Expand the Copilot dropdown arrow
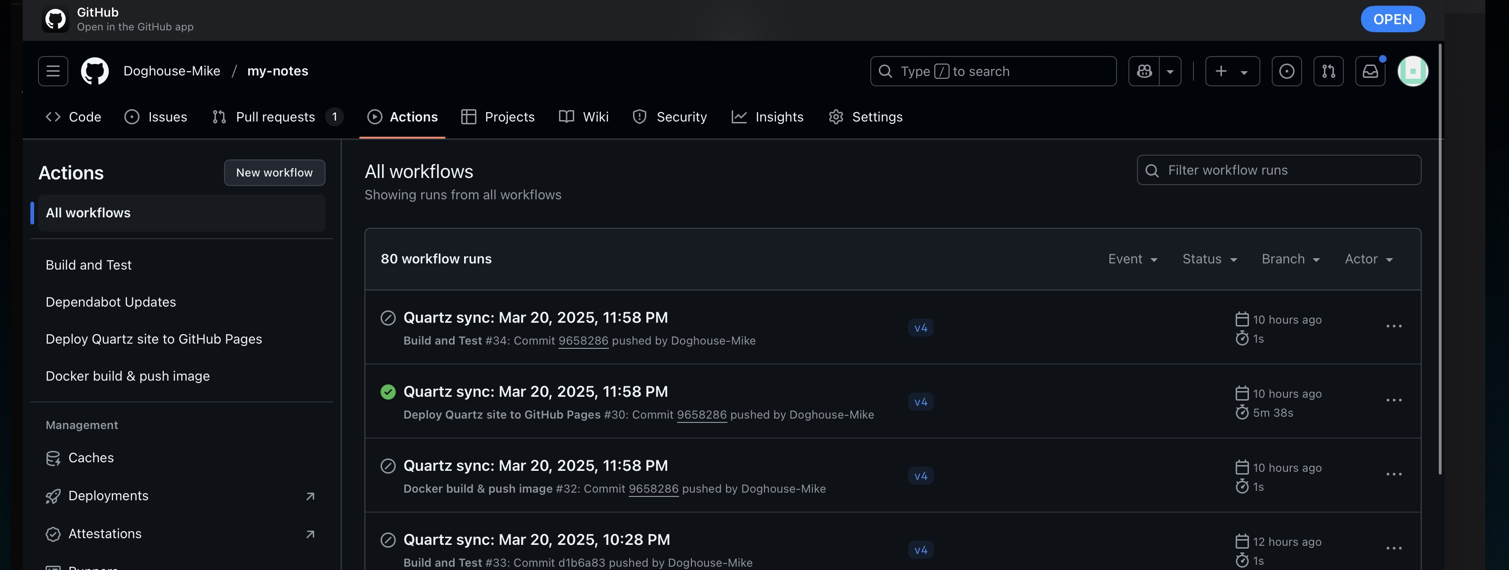The height and width of the screenshot is (570, 1509). (1170, 71)
